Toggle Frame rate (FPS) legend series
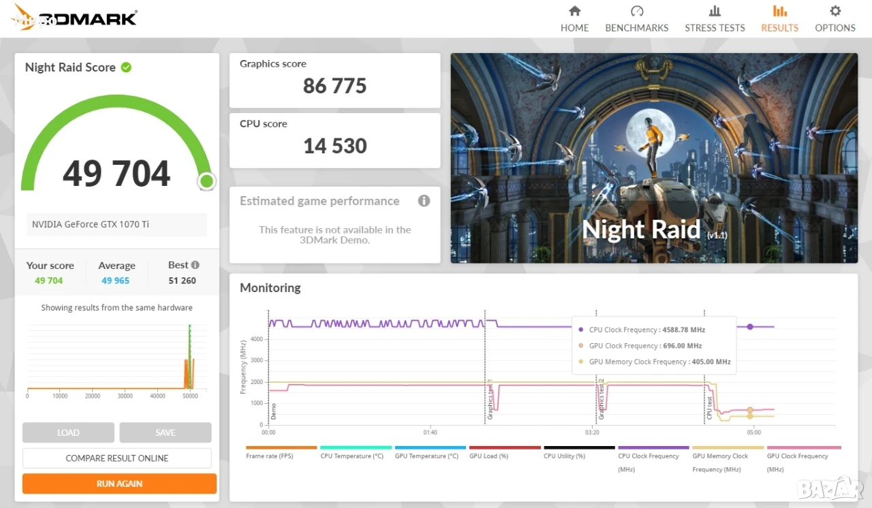 point(281,452)
